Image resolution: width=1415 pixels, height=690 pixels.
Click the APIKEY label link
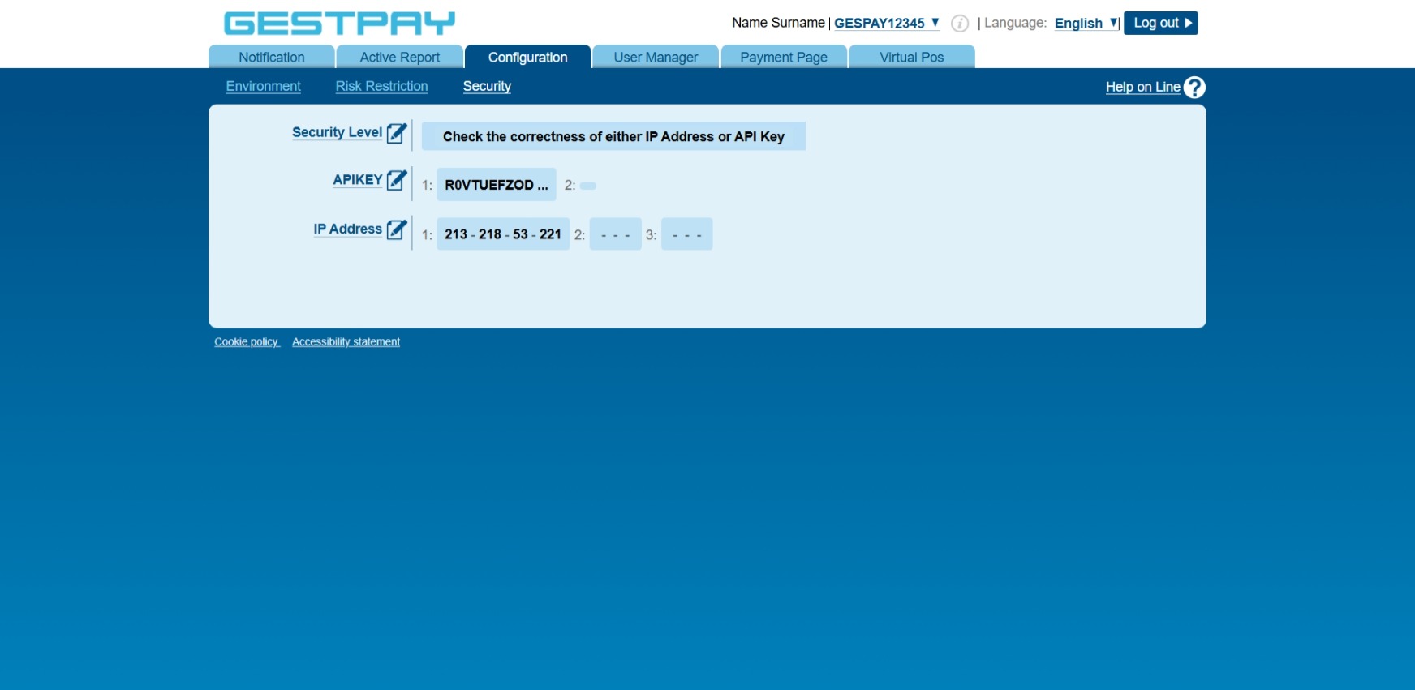coord(358,180)
